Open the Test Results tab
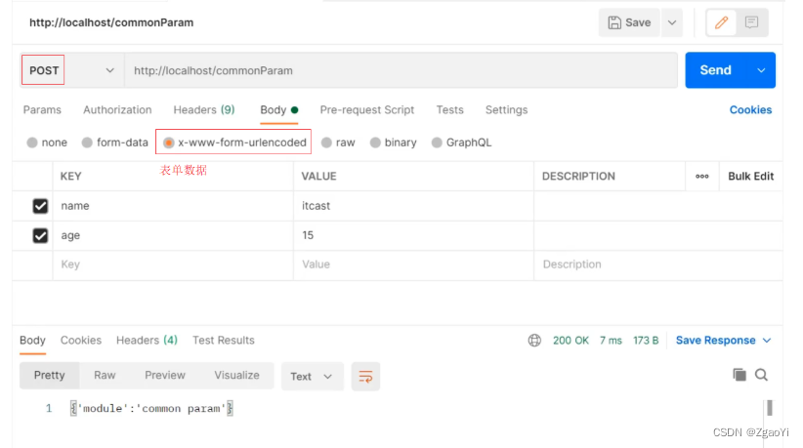The image size is (803, 448). (224, 341)
